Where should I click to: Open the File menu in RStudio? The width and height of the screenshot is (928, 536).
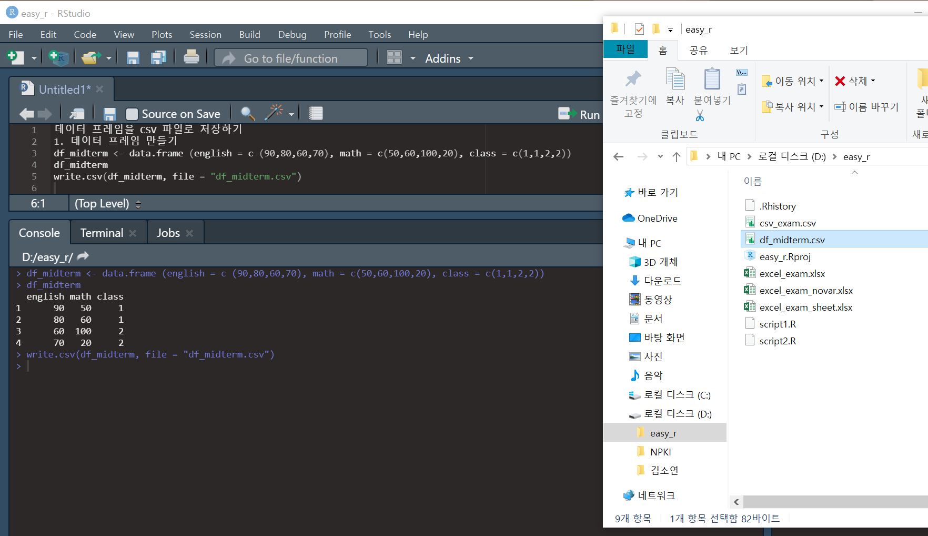click(x=16, y=34)
